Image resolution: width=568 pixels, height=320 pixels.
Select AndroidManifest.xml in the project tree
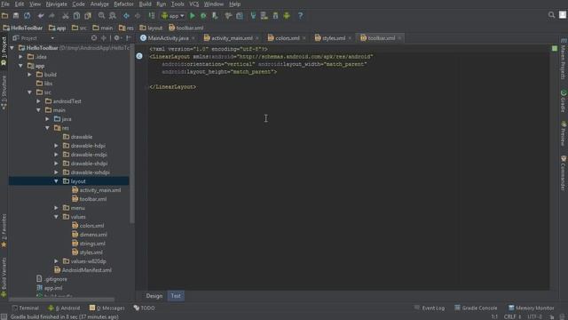[87, 270]
